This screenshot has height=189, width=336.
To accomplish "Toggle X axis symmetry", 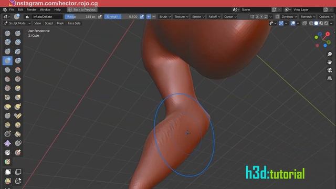I will pyautogui.click(x=257, y=16).
